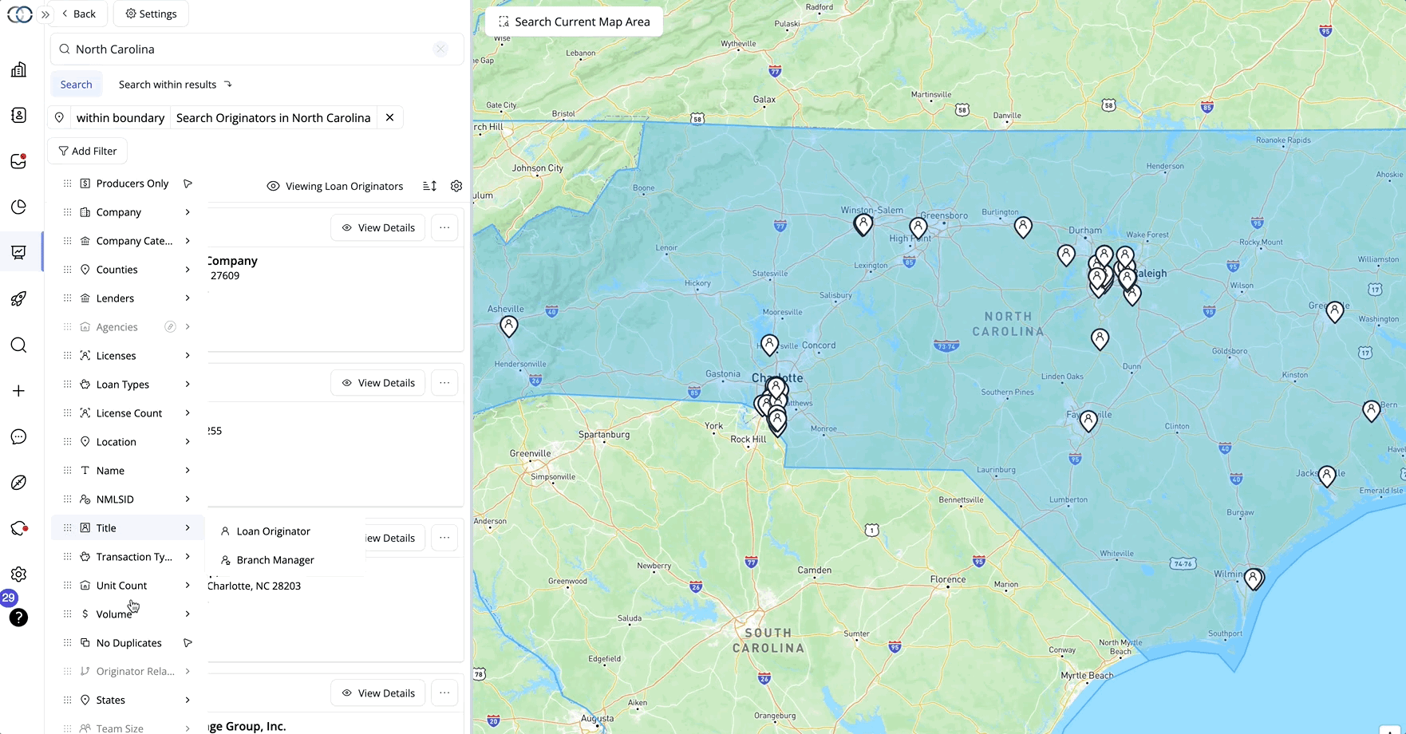Select the search magnifier icon in sidebar
This screenshot has height=734, width=1406.
pos(18,345)
